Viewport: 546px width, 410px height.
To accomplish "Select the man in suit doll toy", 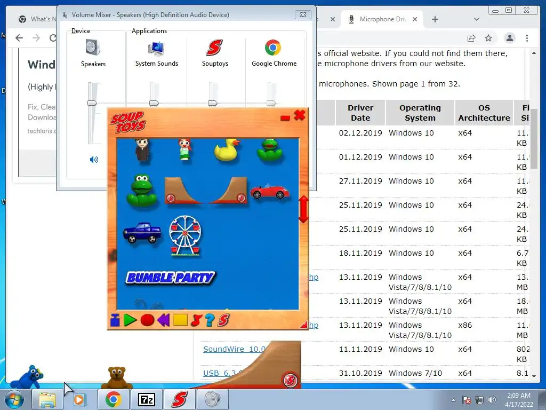I will 142,150.
